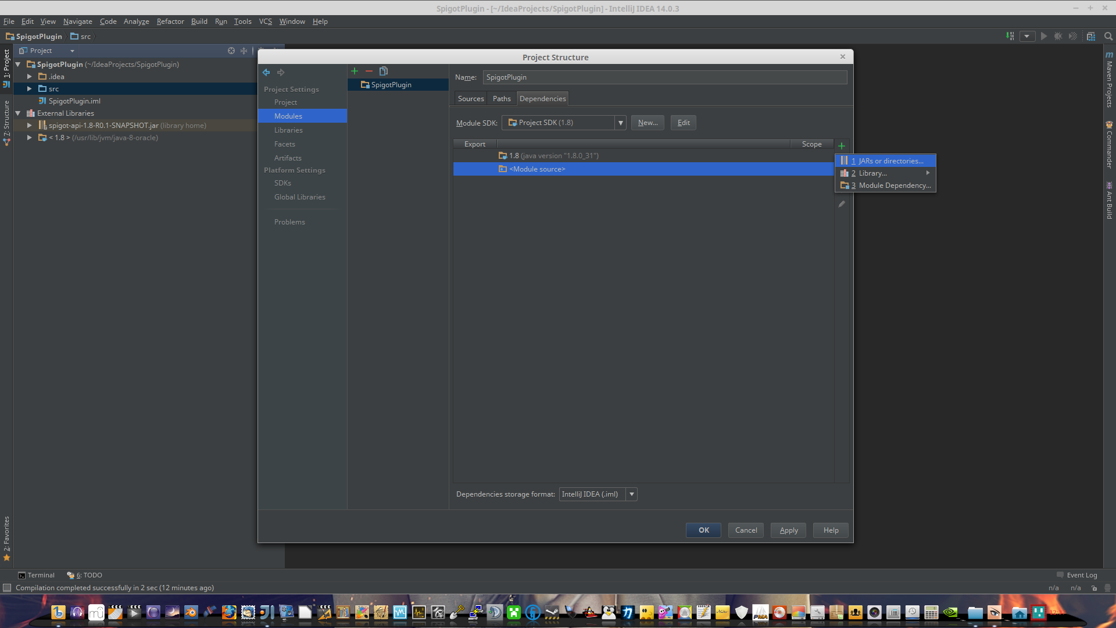
Task: Click the green Run arrow in the toolbar
Action: 1043,36
